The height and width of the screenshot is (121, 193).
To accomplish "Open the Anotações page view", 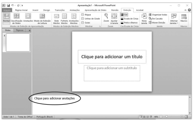I will point(28,18).
